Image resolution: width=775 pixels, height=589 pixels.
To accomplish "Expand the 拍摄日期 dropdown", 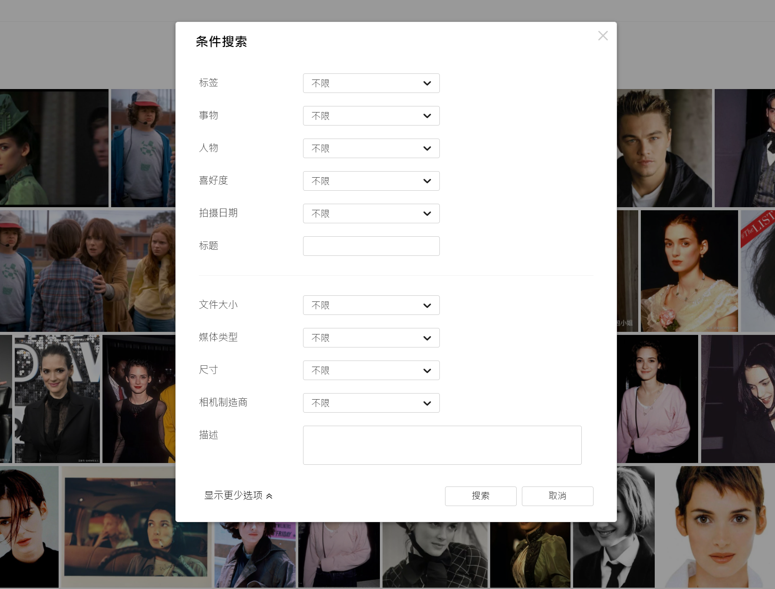I will (x=371, y=214).
